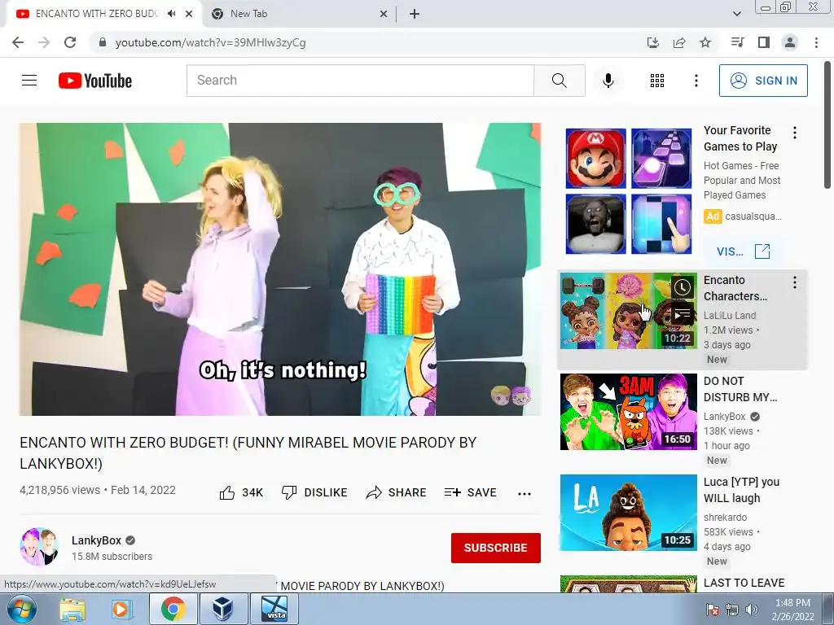Open options menu for Your Favorite Games ad
The image size is (834, 625).
coord(795,133)
